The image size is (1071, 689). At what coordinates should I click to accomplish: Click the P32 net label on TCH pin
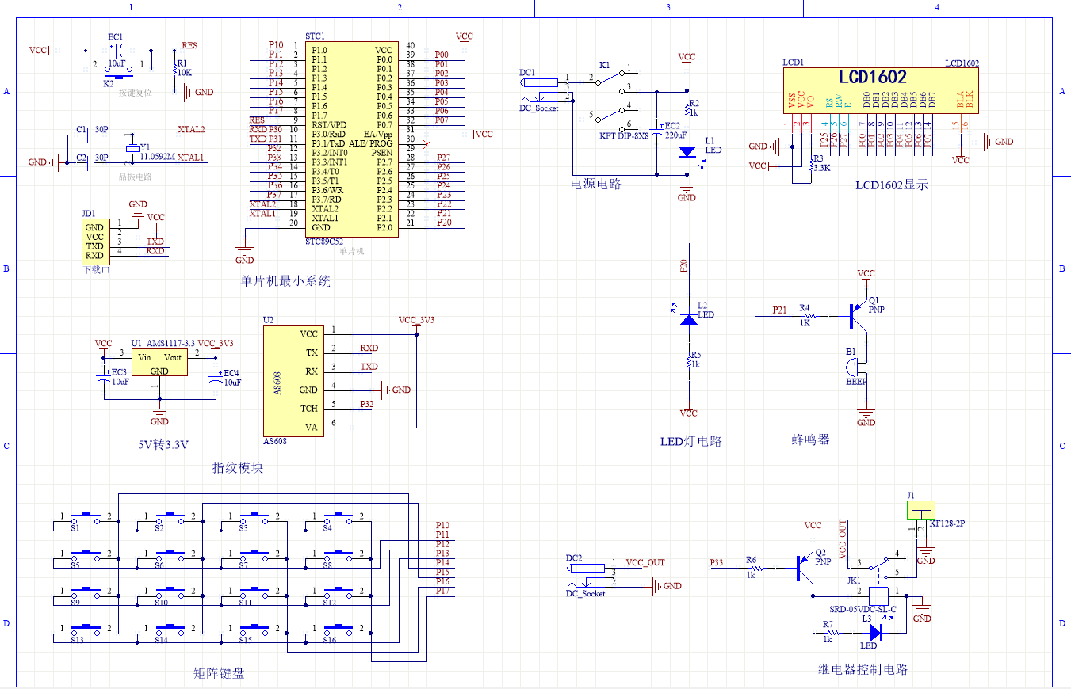366,404
